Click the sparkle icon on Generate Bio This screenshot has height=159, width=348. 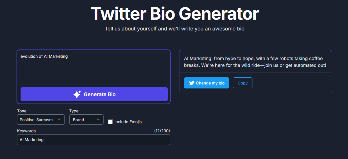(x=77, y=94)
